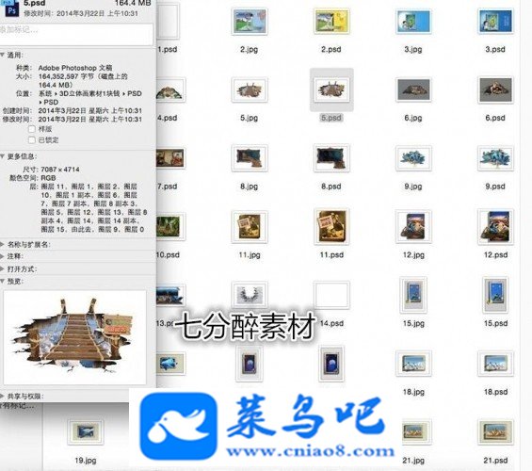The image size is (532, 471).
Task: Expand the 共享与权限 section
Action: 3,396
